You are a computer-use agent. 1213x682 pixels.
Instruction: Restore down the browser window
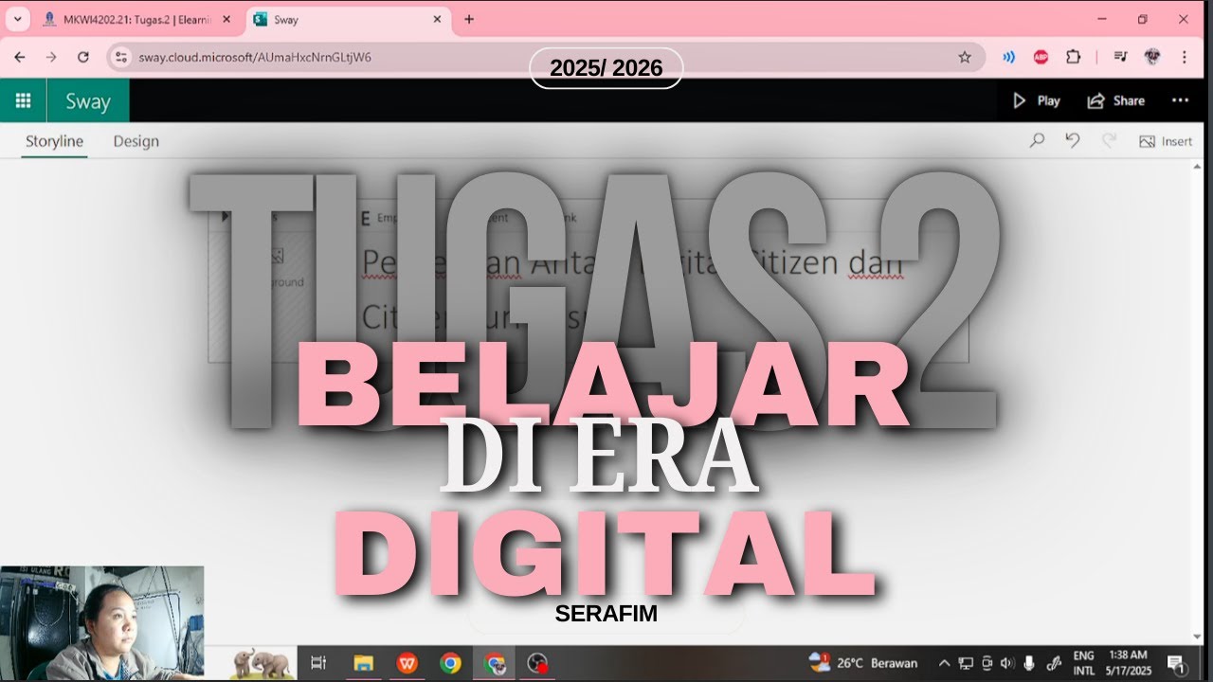tap(1142, 19)
